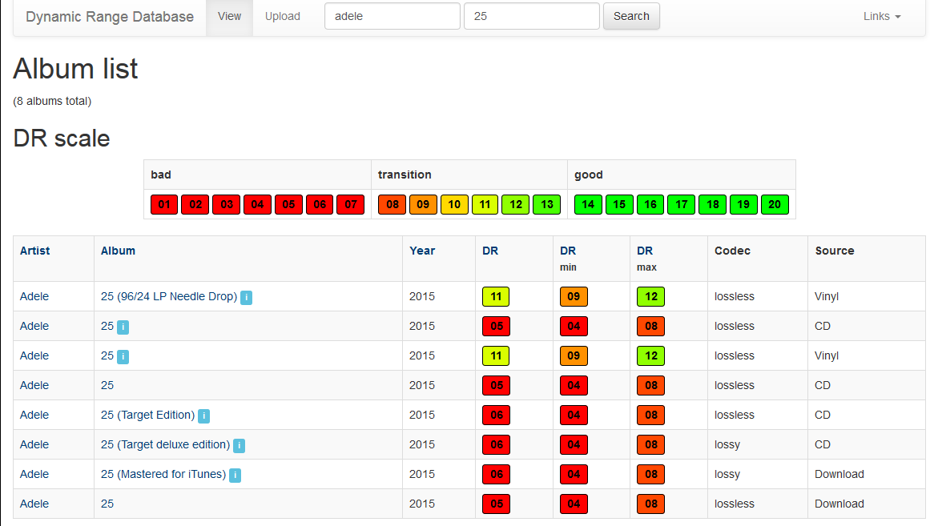Select DR scale swatch 20

pyautogui.click(x=775, y=205)
